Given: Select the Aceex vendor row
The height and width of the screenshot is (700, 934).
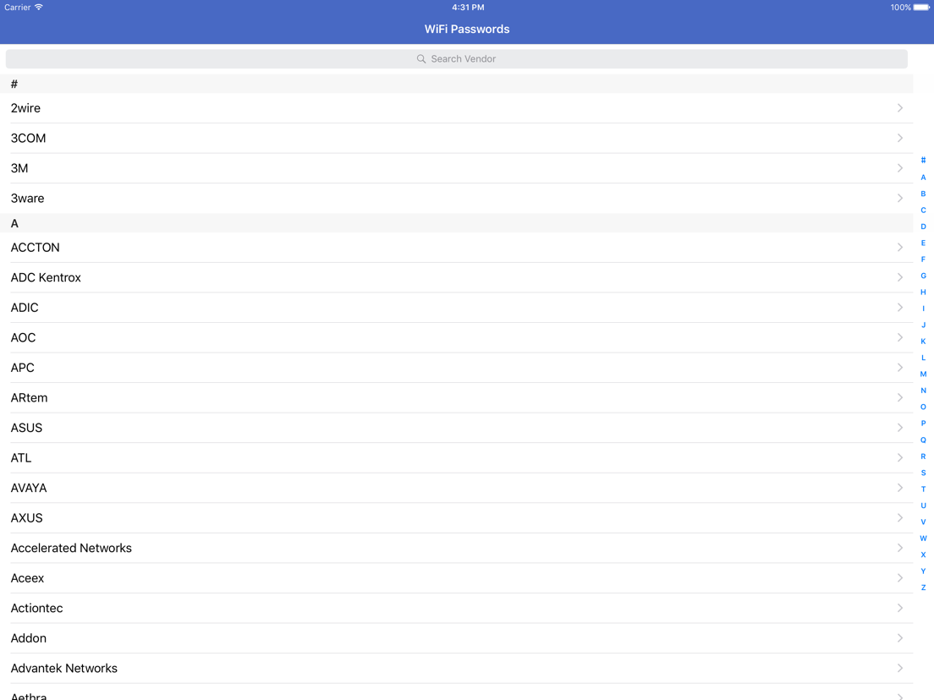Looking at the screenshot, I should [x=456, y=578].
